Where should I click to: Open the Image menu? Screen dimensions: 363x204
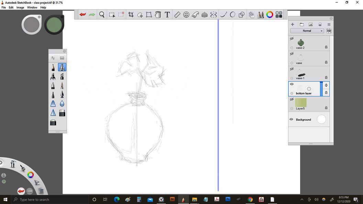pyautogui.click(x=20, y=7)
